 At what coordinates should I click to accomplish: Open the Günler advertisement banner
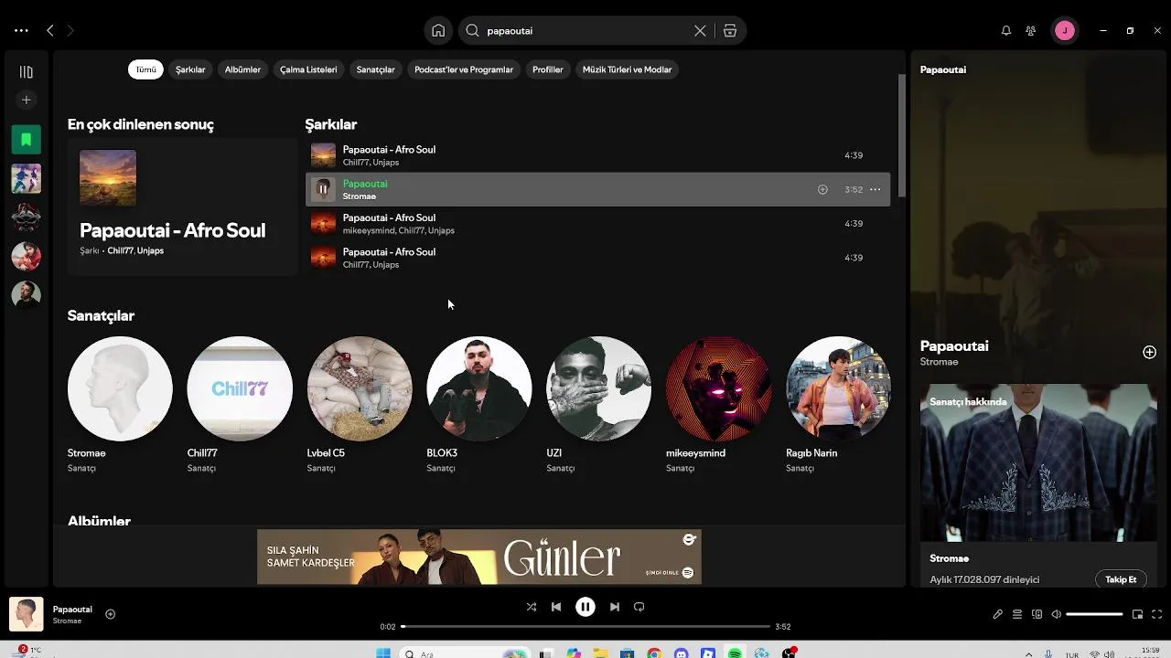click(x=479, y=557)
